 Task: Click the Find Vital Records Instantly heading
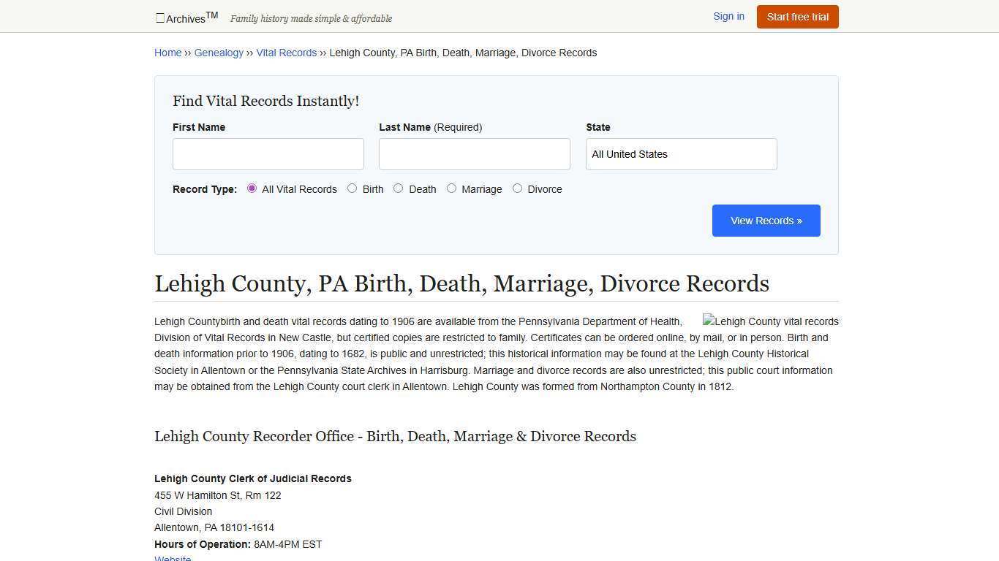[265, 101]
